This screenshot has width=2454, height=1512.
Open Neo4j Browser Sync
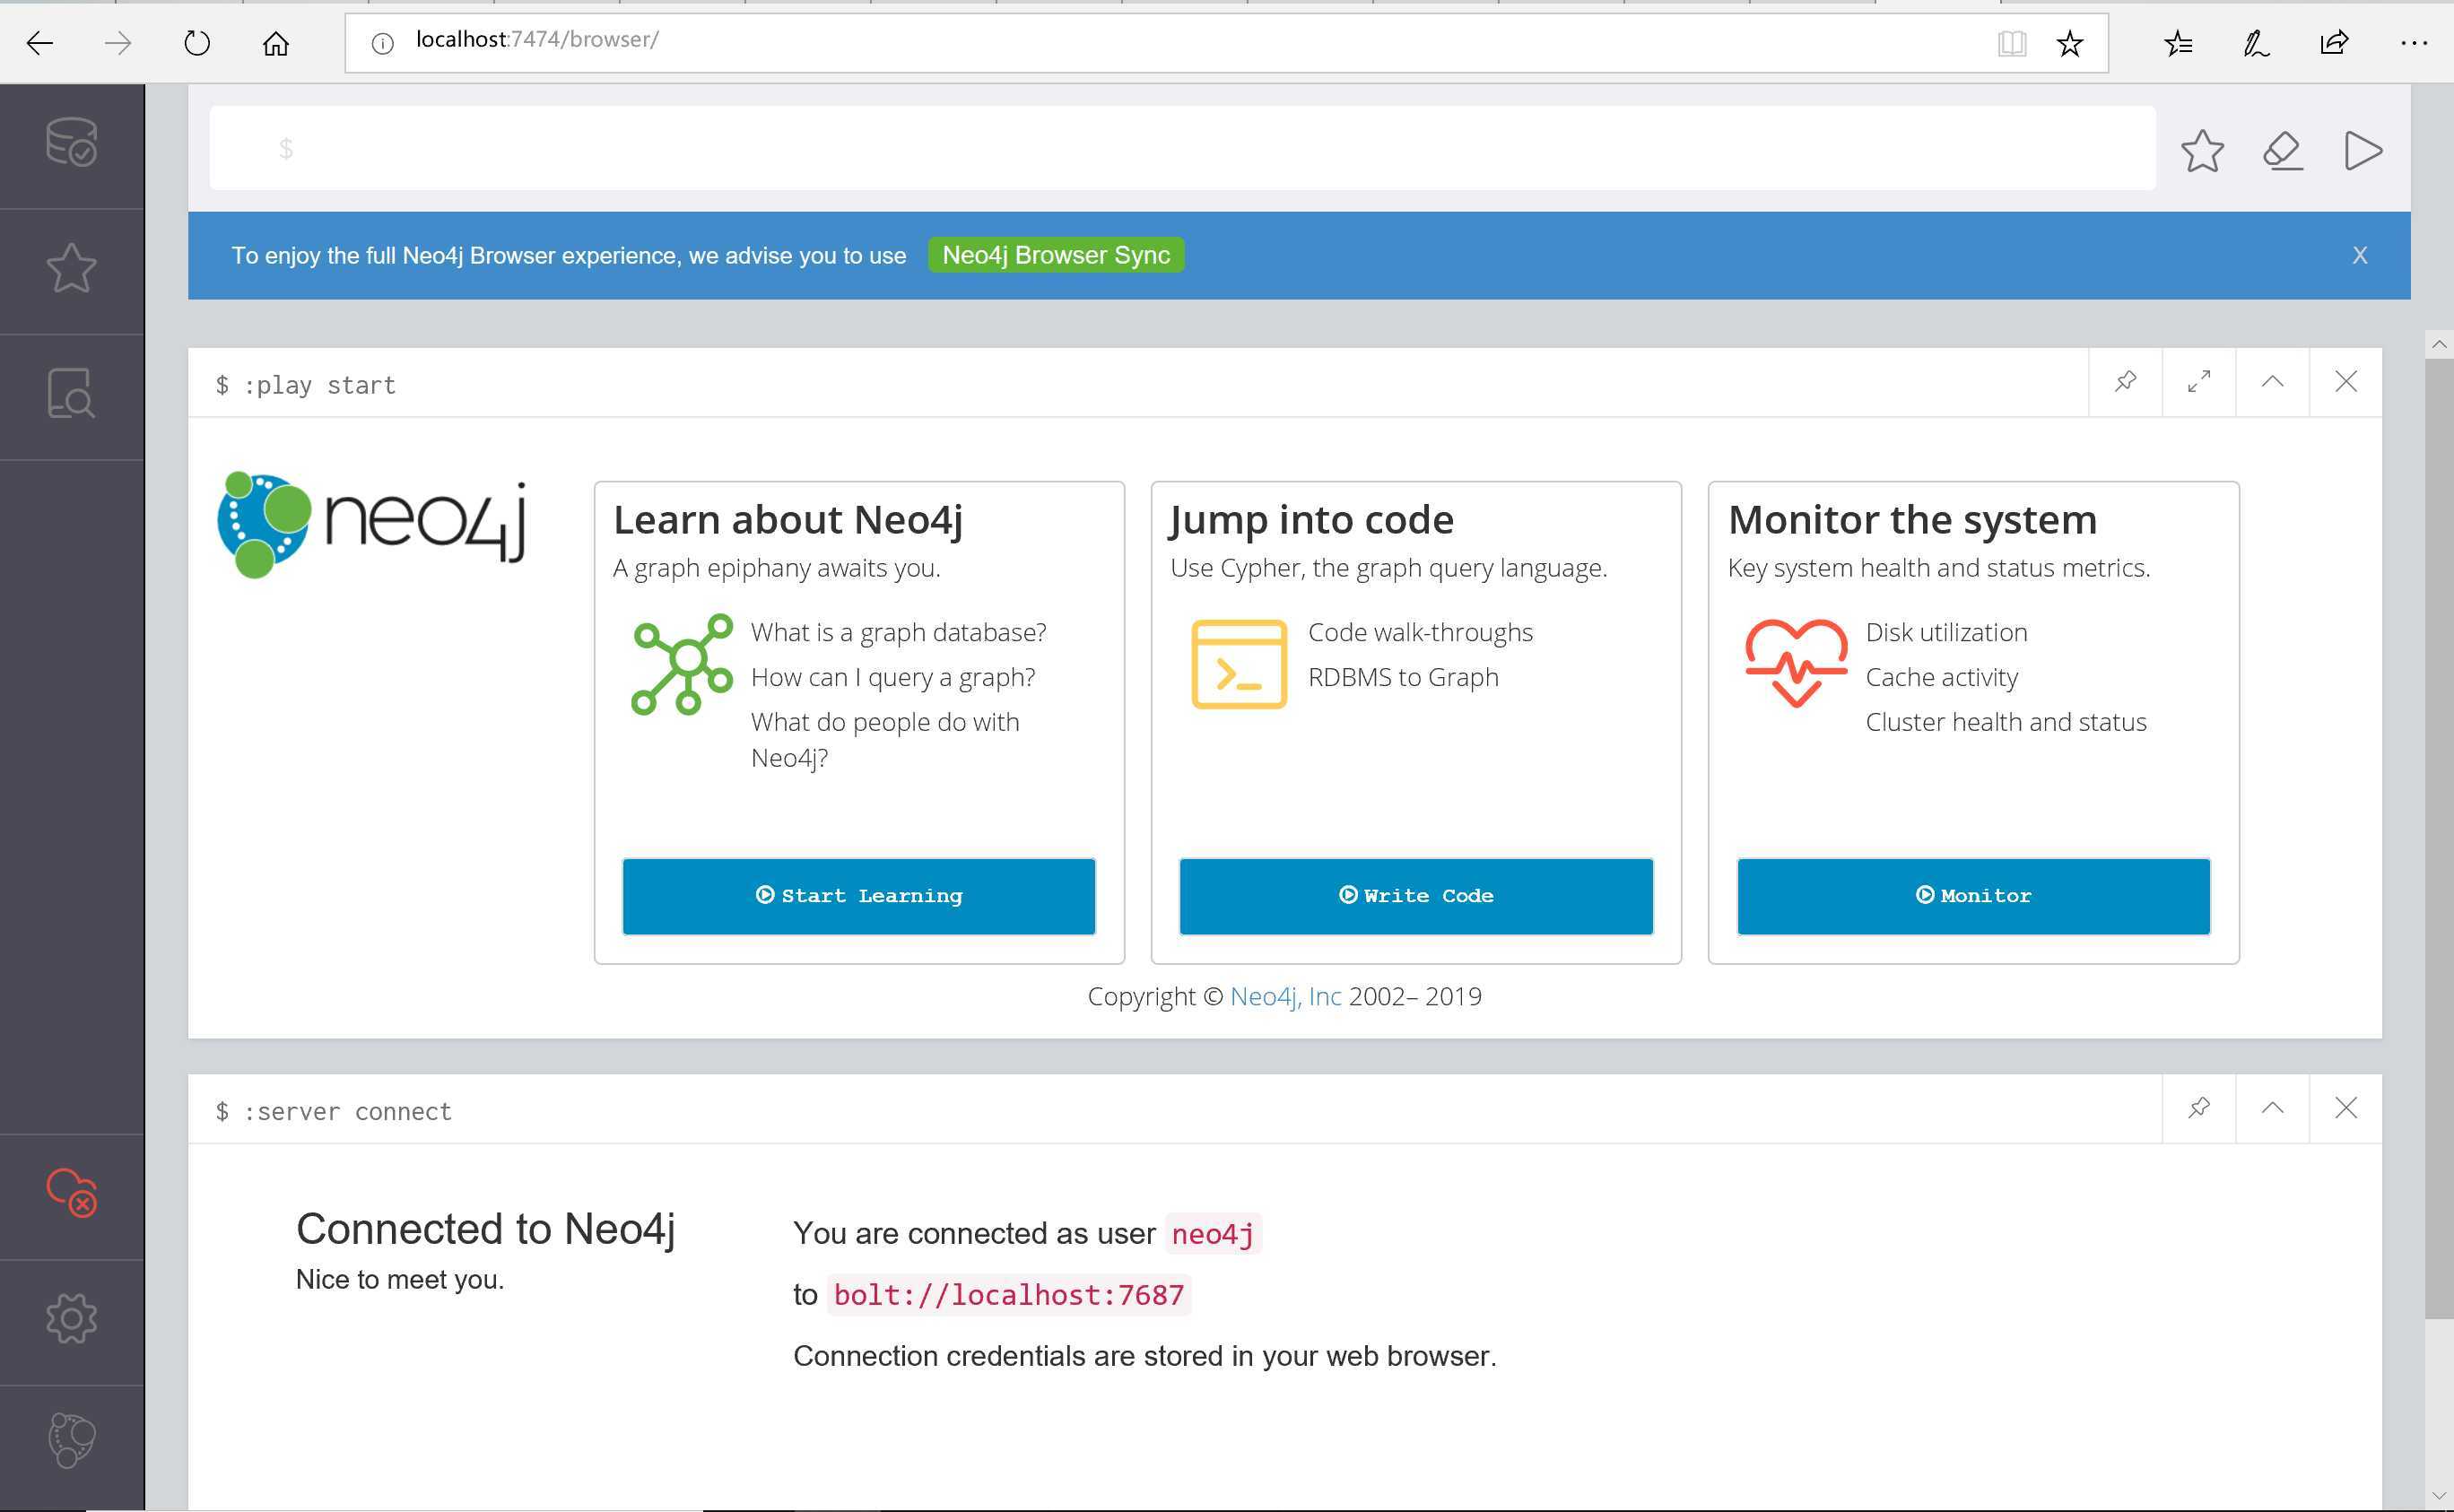1056,255
